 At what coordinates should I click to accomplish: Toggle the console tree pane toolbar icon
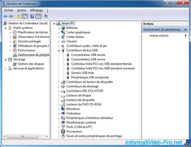pyautogui.click(x=25, y=17)
